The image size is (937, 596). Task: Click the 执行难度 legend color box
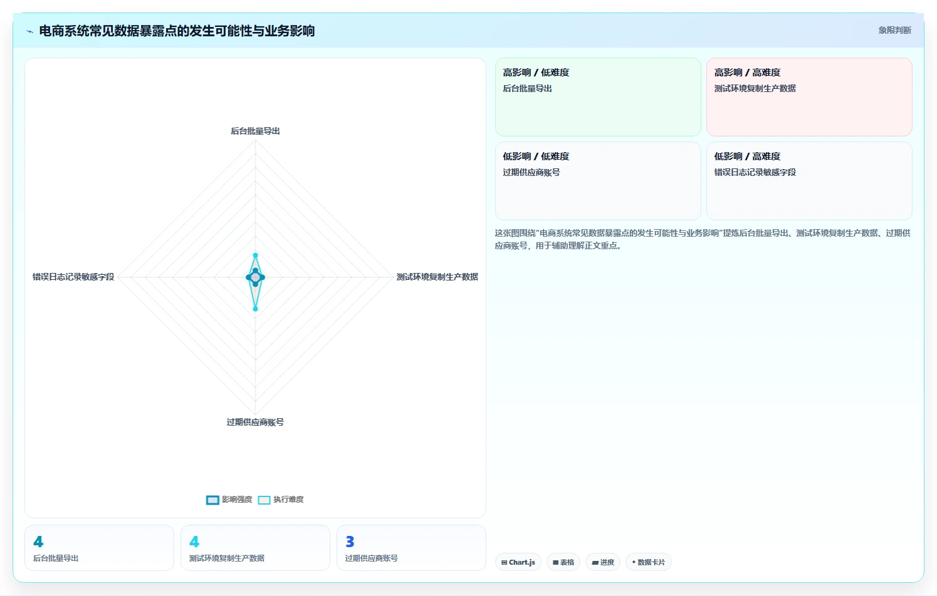pos(264,500)
